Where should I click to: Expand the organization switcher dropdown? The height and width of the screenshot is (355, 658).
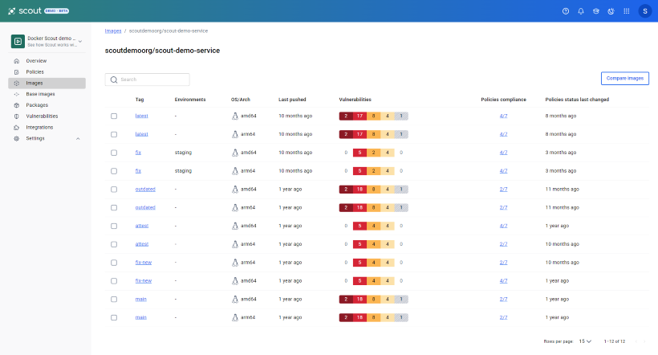pos(80,41)
